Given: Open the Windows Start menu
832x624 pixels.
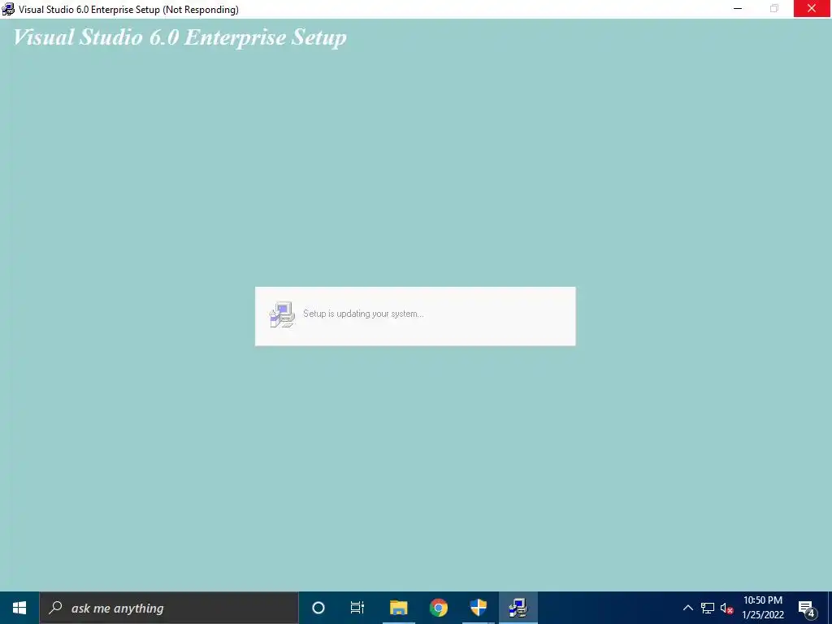Looking at the screenshot, I should (x=19, y=608).
